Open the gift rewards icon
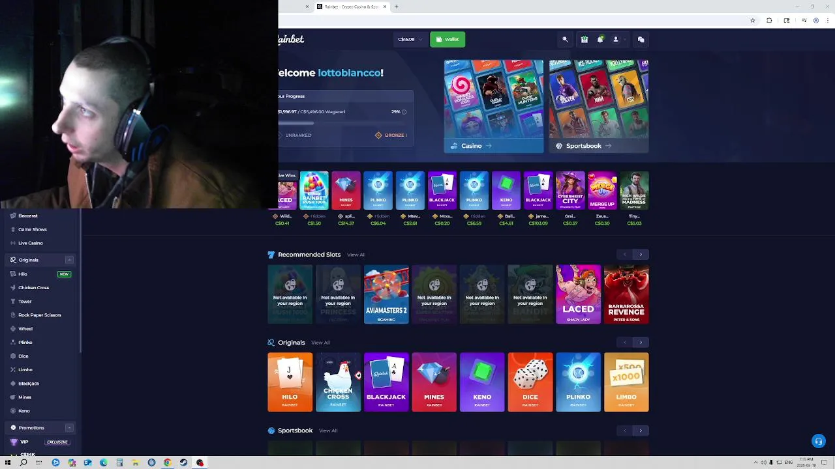The width and height of the screenshot is (835, 469). [584, 39]
